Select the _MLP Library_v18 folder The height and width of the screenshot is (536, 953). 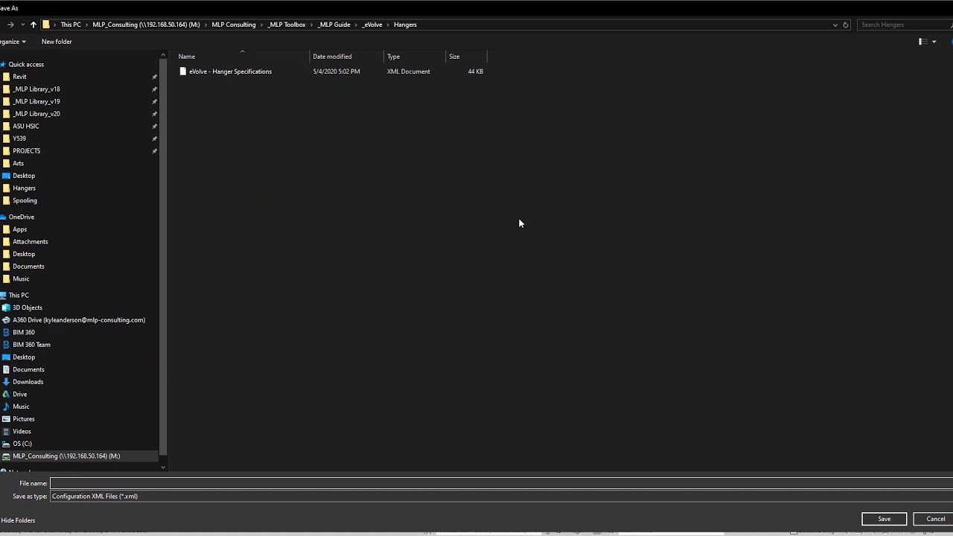36,89
